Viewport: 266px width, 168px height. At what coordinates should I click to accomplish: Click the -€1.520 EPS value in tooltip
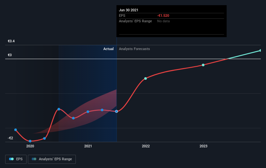(x=163, y=16)
